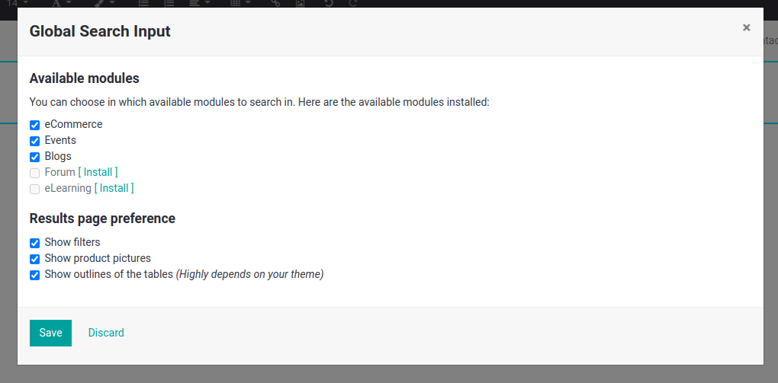778x383 pixels.
Task: Open the eLearning Install link
Action: click(x=114, y=188)
